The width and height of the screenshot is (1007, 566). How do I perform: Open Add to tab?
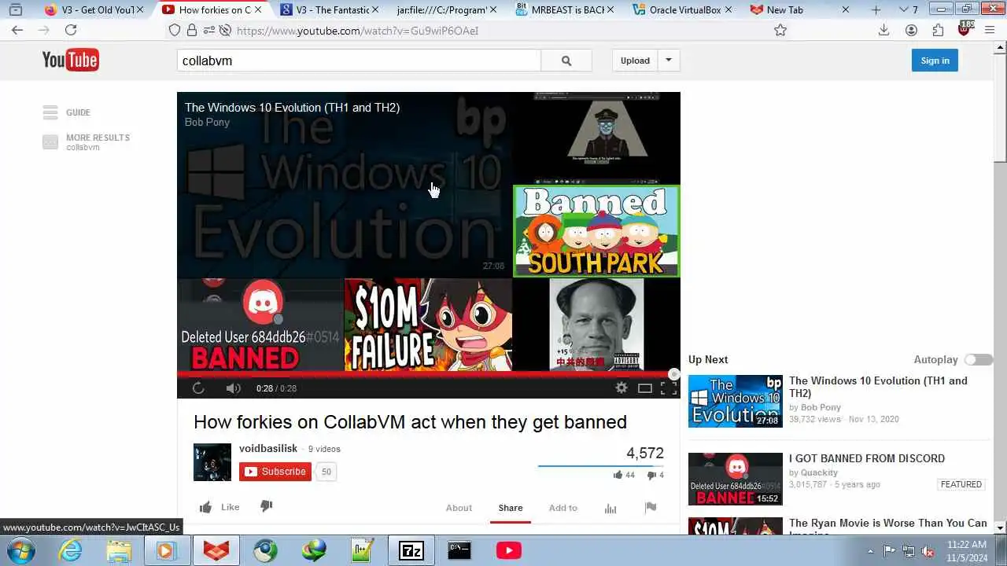[563, 508]
